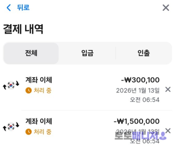
Task: Open the second 계좌 이체 entry title
Action: tap(39, 121)
